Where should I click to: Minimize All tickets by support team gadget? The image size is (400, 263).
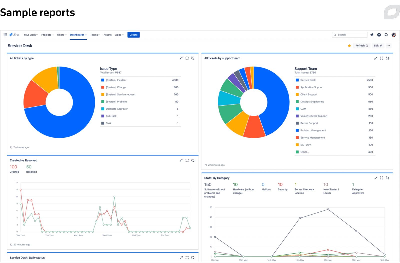click(376, 58)
